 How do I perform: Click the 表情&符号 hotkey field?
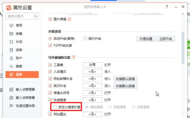(92, 93)
